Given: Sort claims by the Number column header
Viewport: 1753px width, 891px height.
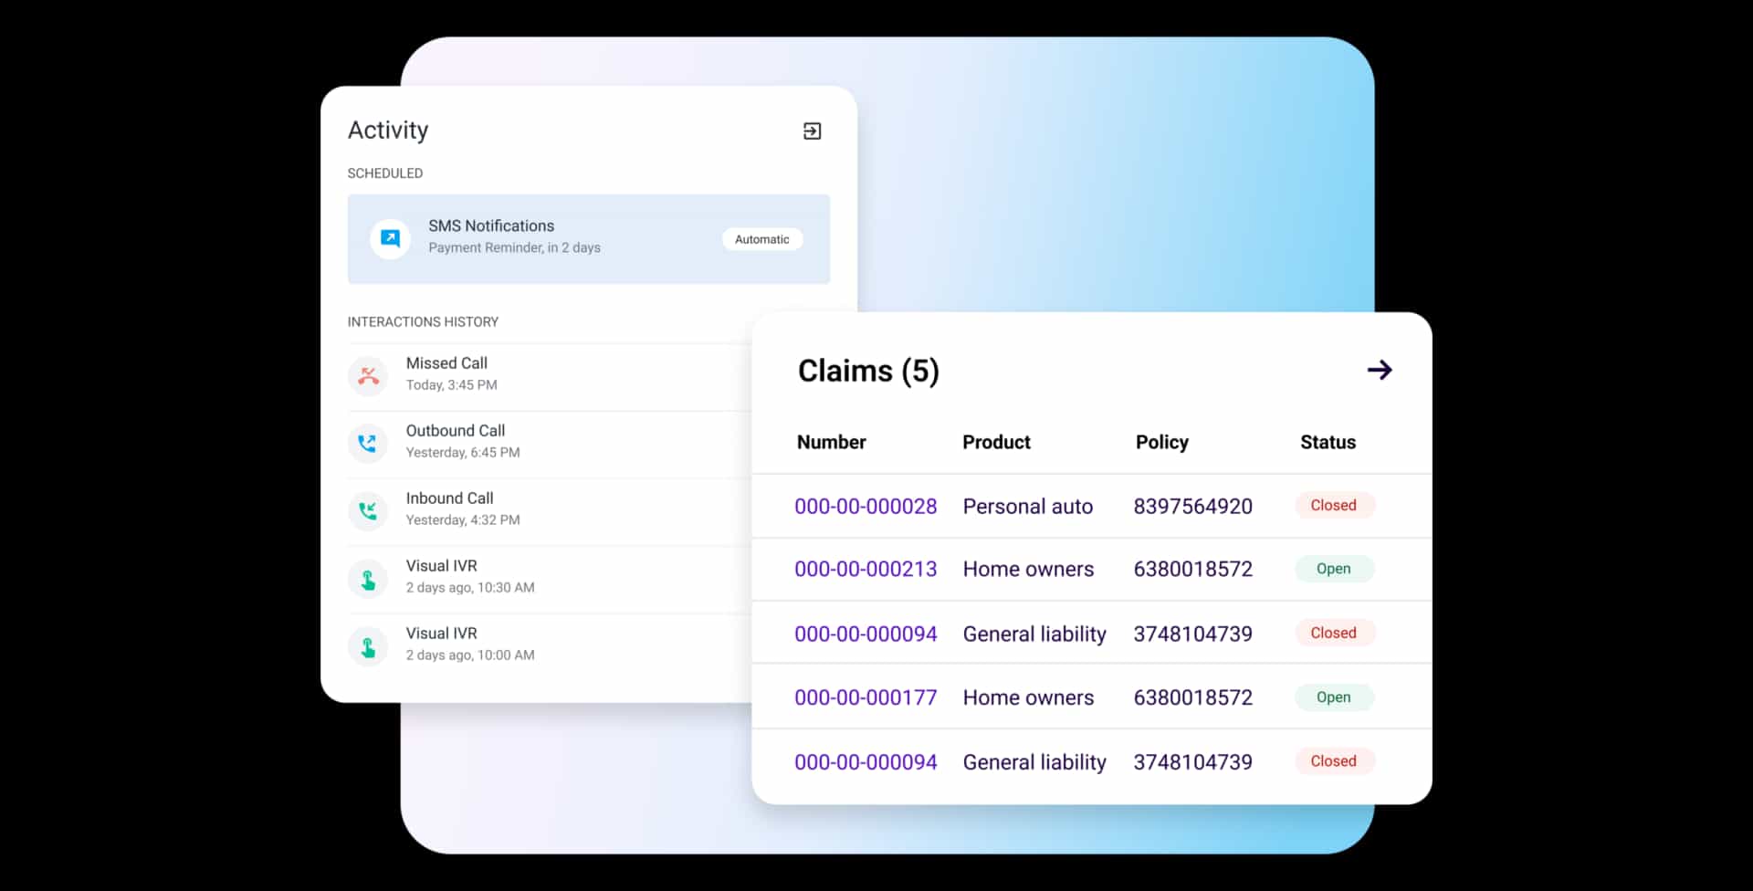Looking at the screenshot, I should [x=831, y=443].
